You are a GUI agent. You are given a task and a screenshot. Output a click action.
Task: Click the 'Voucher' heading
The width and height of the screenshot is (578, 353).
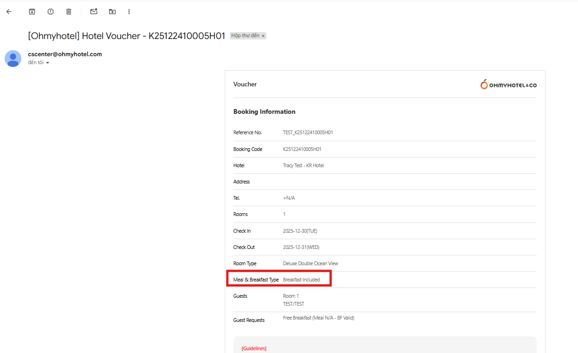coord(245,84)
